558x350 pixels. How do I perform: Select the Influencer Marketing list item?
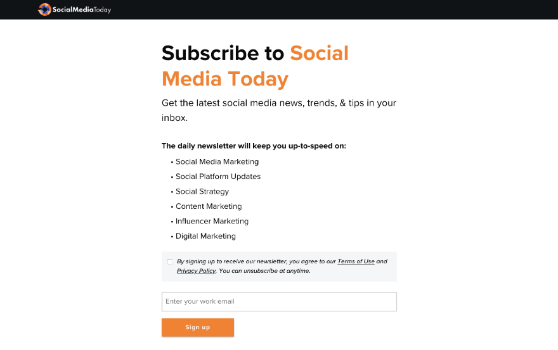click(x=212, y=222)
